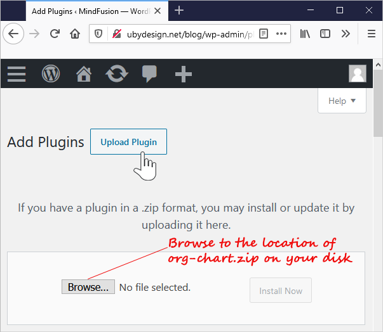The height and width of the screenshot is (332, 383).
Task: Click the browser forward arrow
Action: [x=34, y=34]
